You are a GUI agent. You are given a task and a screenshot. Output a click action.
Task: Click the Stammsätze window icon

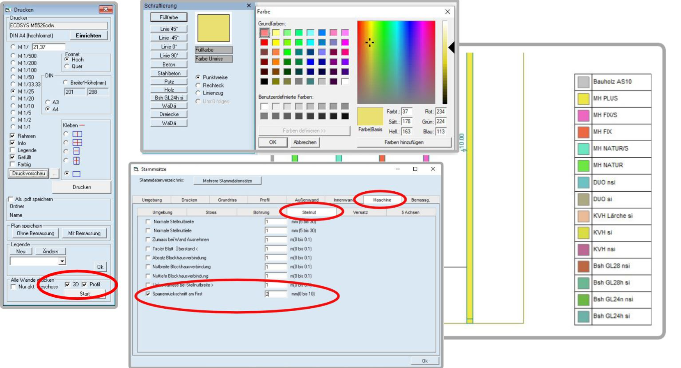coord(136,169)
